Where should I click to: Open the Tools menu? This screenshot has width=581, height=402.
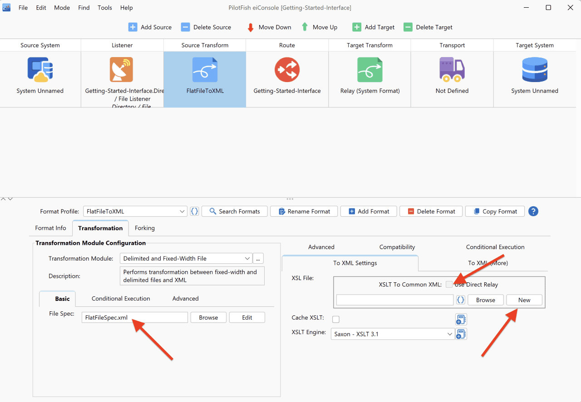pos(105,8)
